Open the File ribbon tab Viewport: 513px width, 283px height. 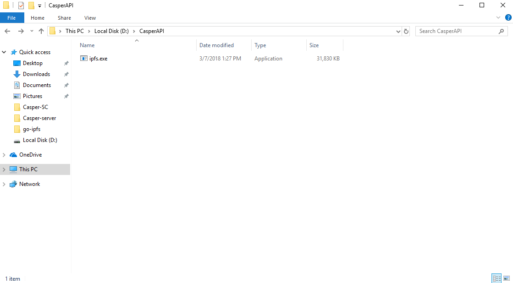pyautogui.click(x=12, y=18)
